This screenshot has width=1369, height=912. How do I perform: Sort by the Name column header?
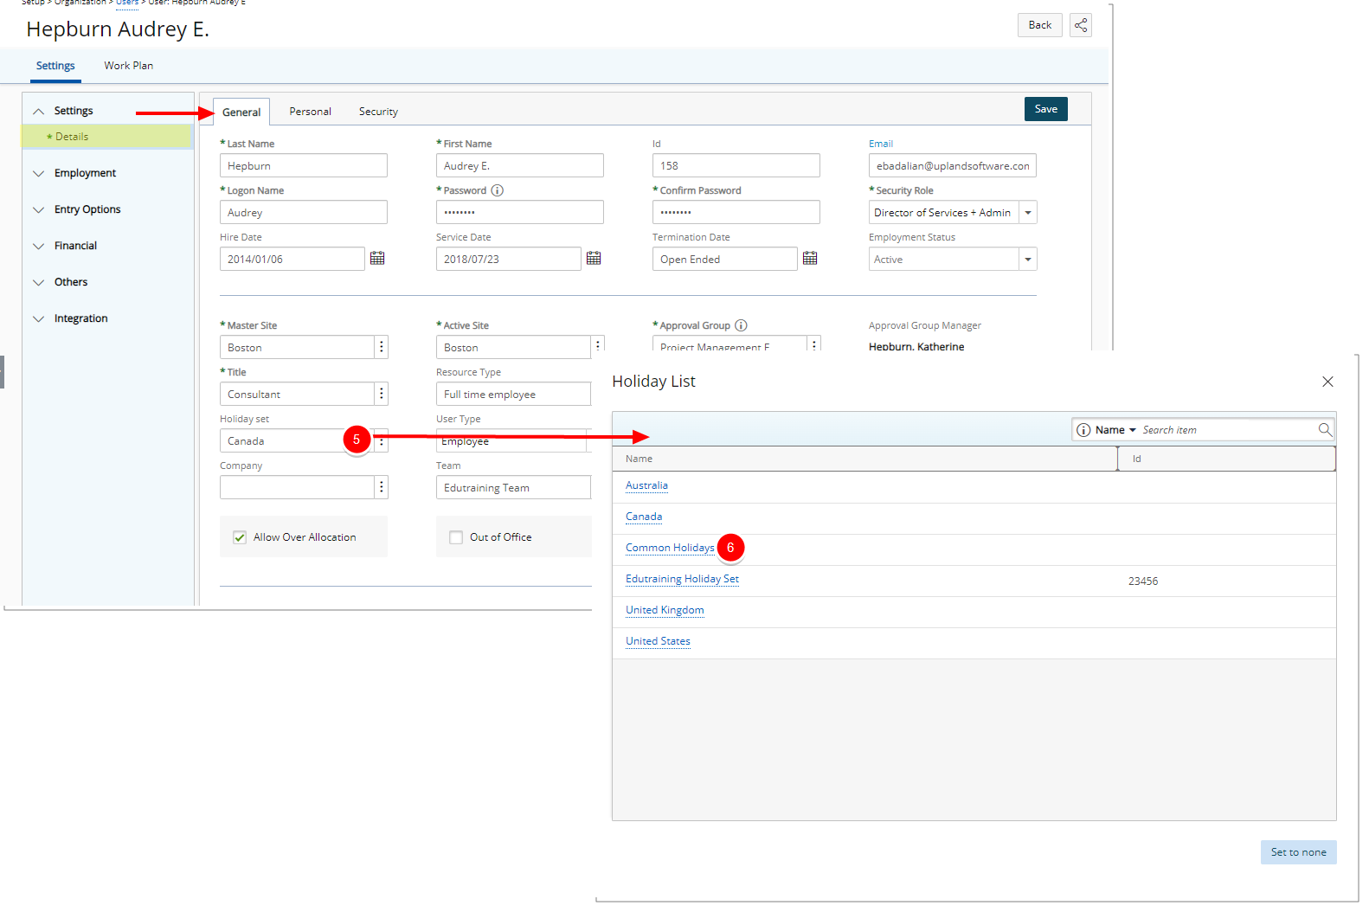(x=865, y=459)
